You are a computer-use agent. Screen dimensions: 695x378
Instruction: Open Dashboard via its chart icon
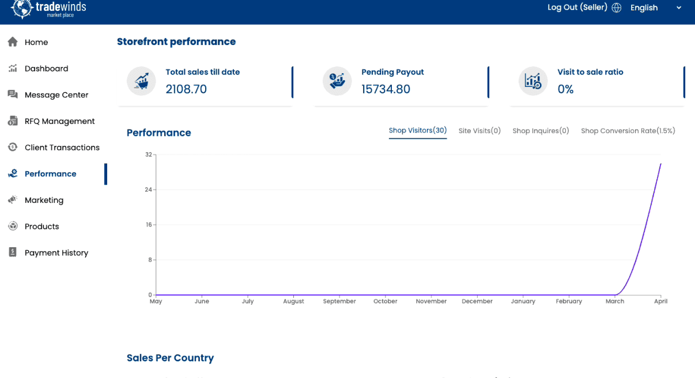tap(13, 69)
